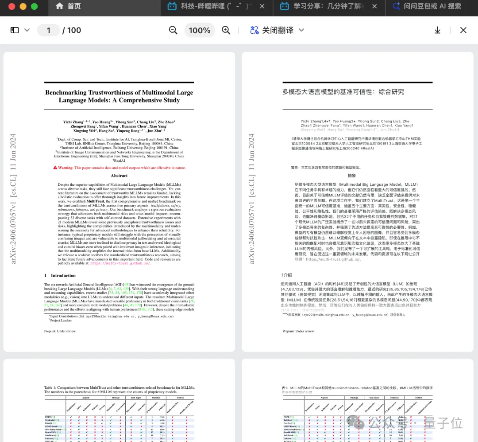Zoom out with the minus magnifier
478x442 pixels.
pyautogui.click(x=173, y=30)
